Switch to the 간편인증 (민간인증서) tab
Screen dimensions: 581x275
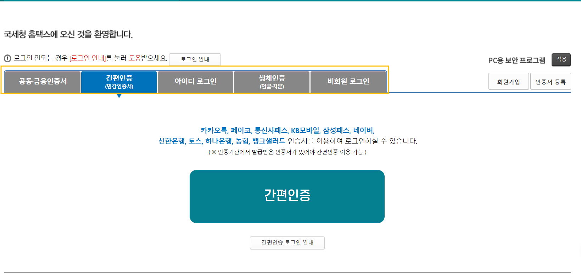119,82
